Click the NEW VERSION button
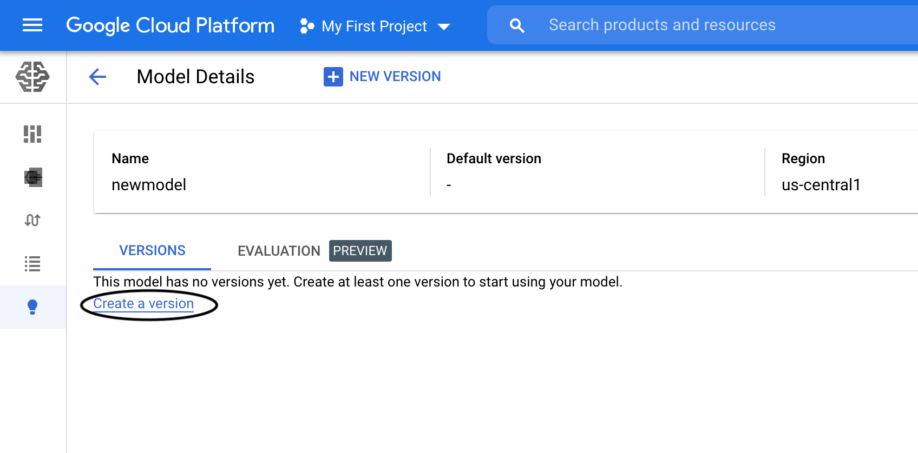This screenshot has height=453, width=918. [x=383, y=77]
